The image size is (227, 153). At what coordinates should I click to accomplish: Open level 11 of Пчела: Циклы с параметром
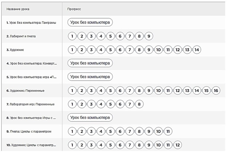click(x=168, y=131)
